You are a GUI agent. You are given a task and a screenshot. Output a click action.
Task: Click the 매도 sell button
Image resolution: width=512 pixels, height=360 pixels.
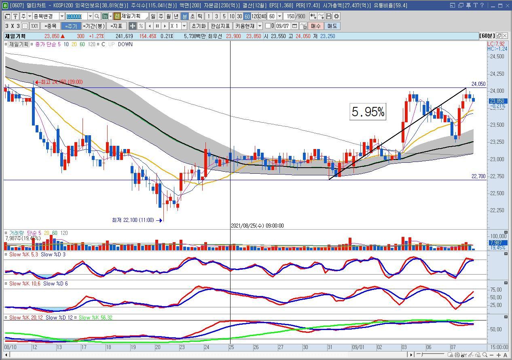point(332,26)
